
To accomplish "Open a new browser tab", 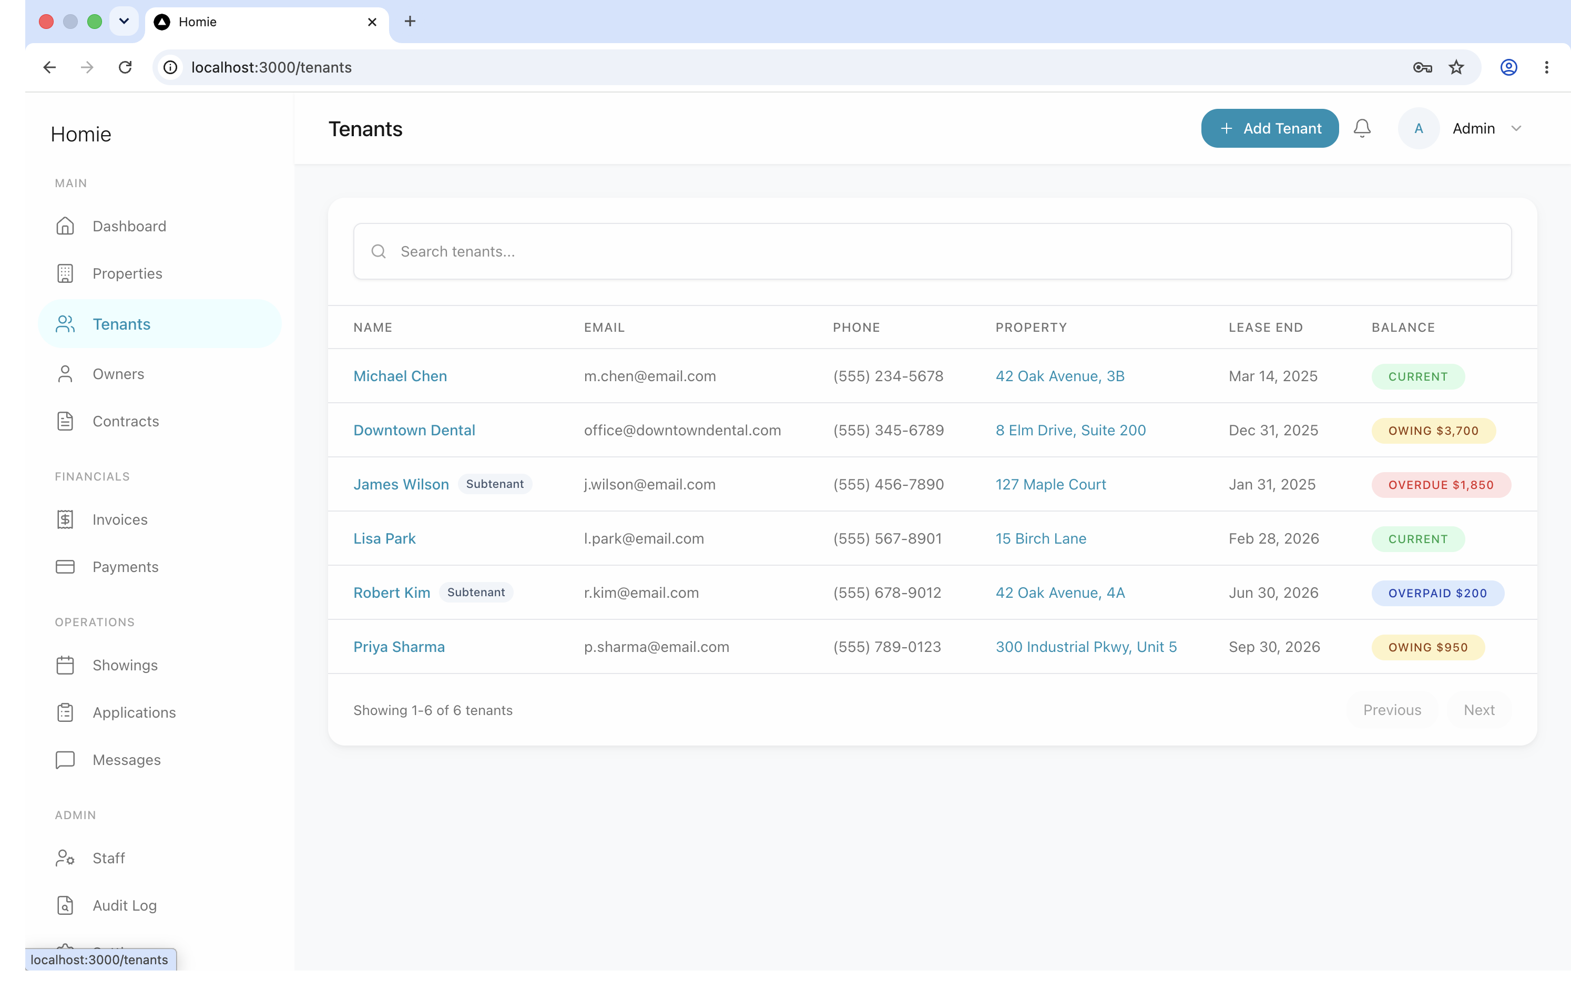I will click(410, 22).
